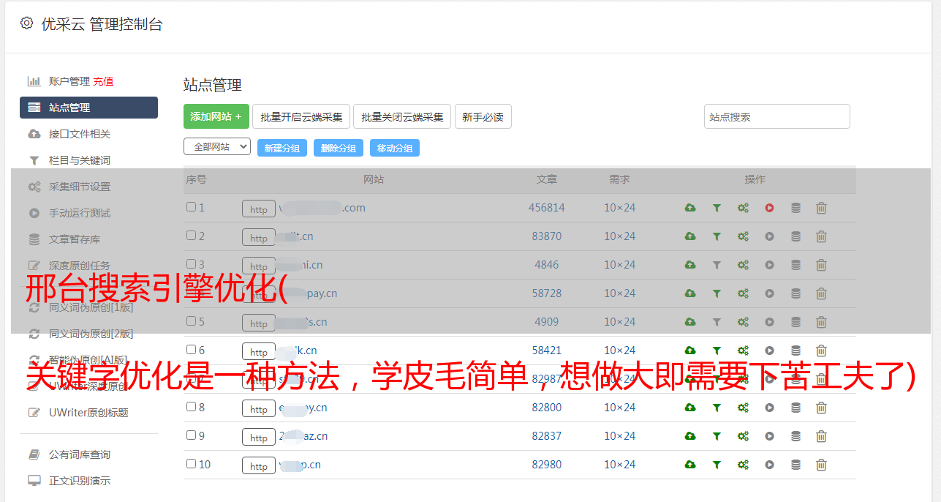Open 正文识别演示 sidebar item
The height and width of the screenshot is (502, 941).
point(80,481)
